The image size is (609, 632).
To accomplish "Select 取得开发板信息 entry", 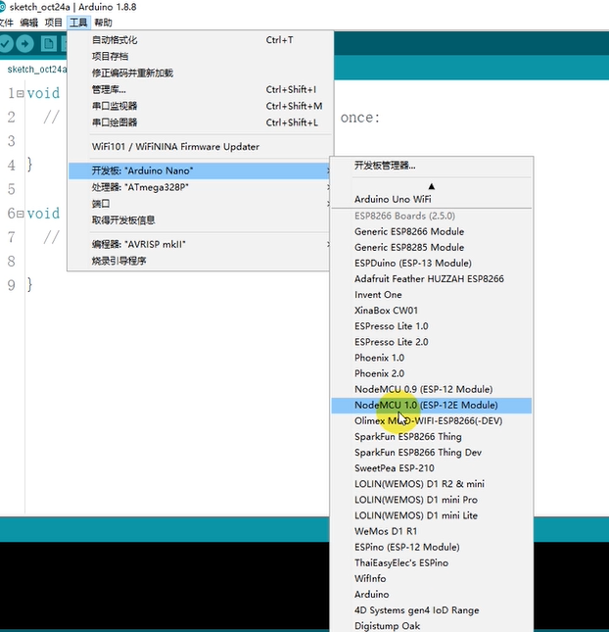I will (200, 220).
